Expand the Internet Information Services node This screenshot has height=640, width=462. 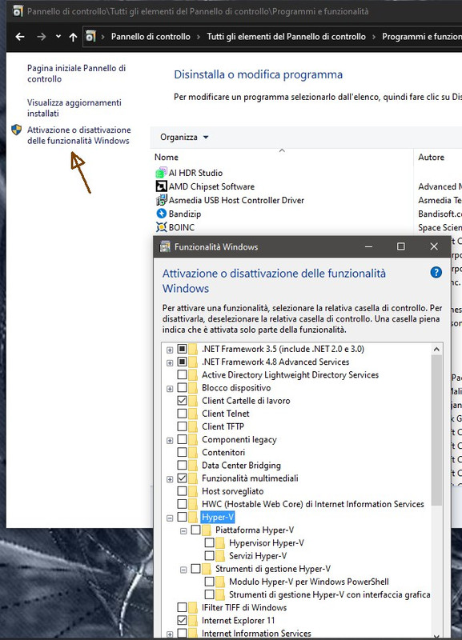pos(170,634)
